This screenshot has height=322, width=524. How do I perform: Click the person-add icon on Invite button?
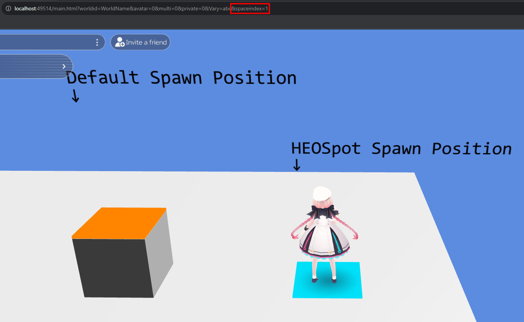[x=120, y=42]
